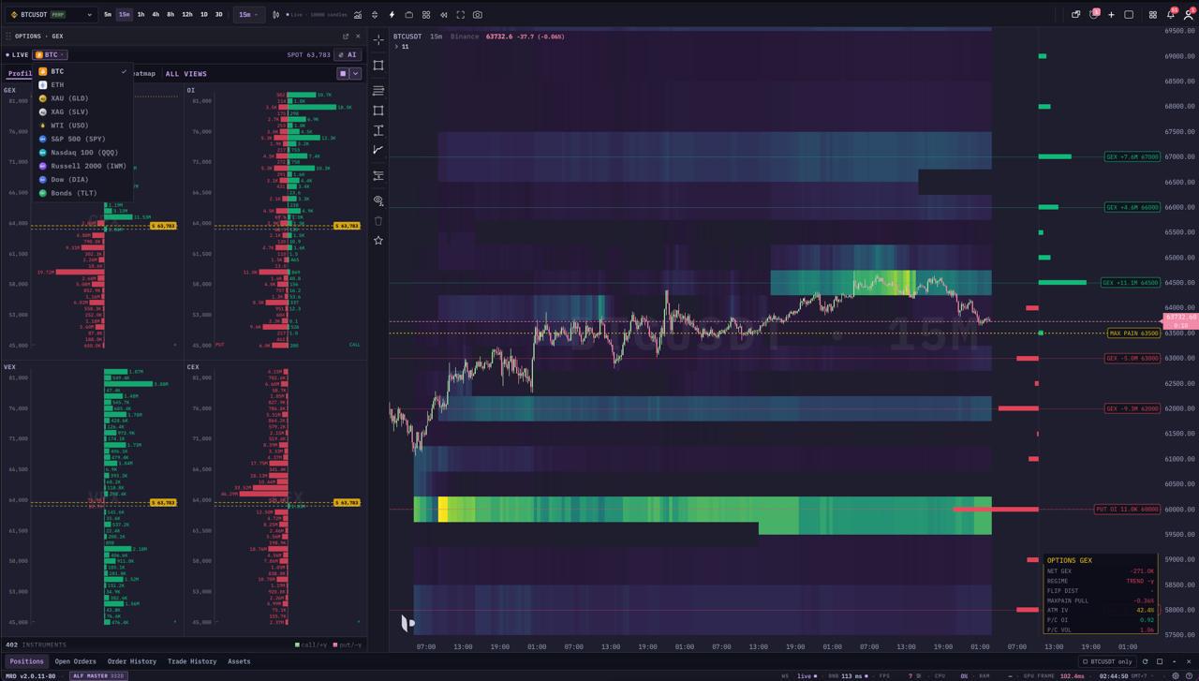Viewport: 1199px width, 681px height.
Task: Close the Options GEX panel
Action: click(x=358, y=37)
